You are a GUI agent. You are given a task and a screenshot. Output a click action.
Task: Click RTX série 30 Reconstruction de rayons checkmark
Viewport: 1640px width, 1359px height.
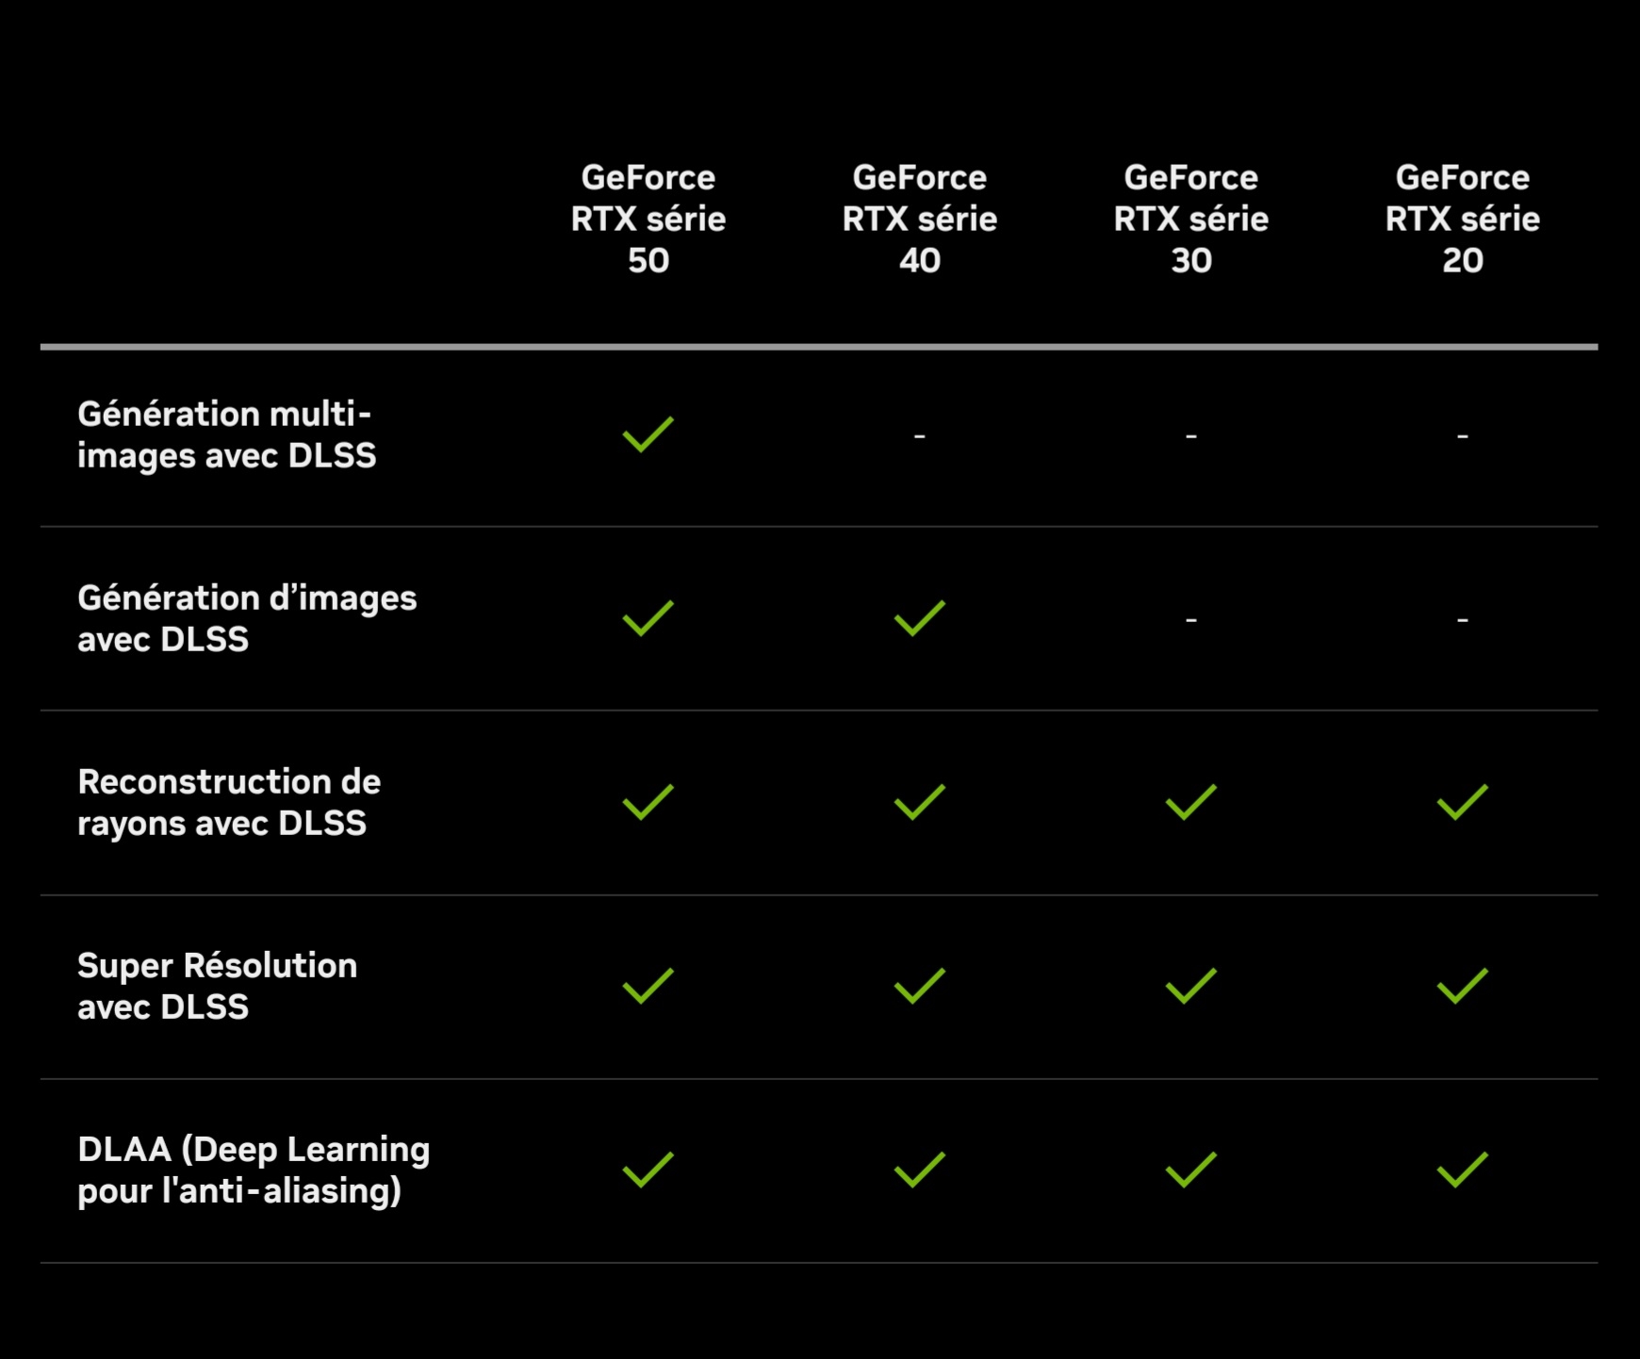(x=1191, y=802)
